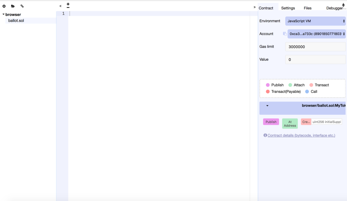347x201 pixels.
Task: Collapse the right panel with the right chevrons
Action: (254, 7)
